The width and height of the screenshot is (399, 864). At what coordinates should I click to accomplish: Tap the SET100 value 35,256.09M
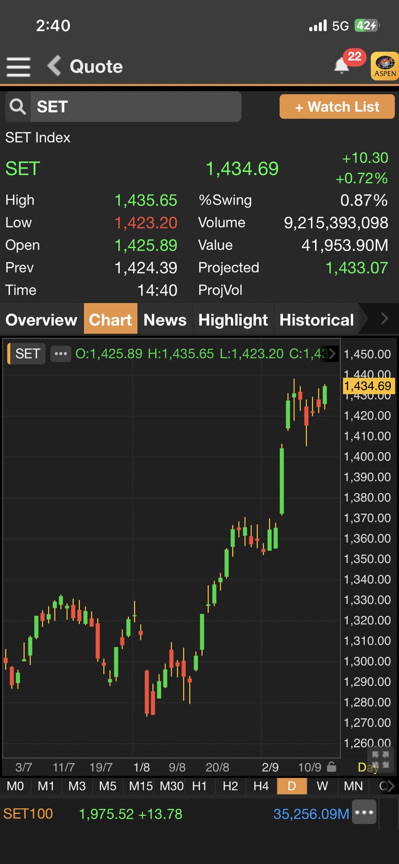click(311, 814)
